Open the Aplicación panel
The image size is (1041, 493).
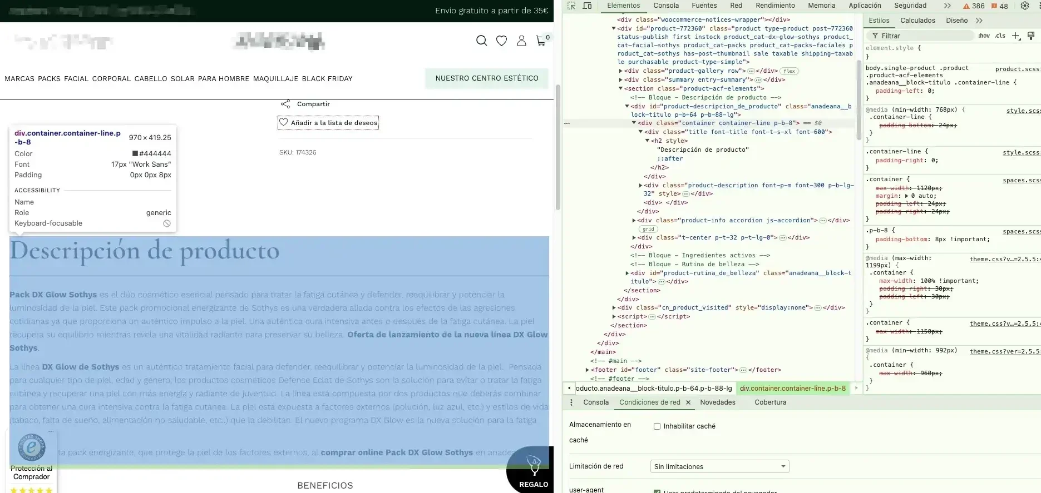point(865,6)
